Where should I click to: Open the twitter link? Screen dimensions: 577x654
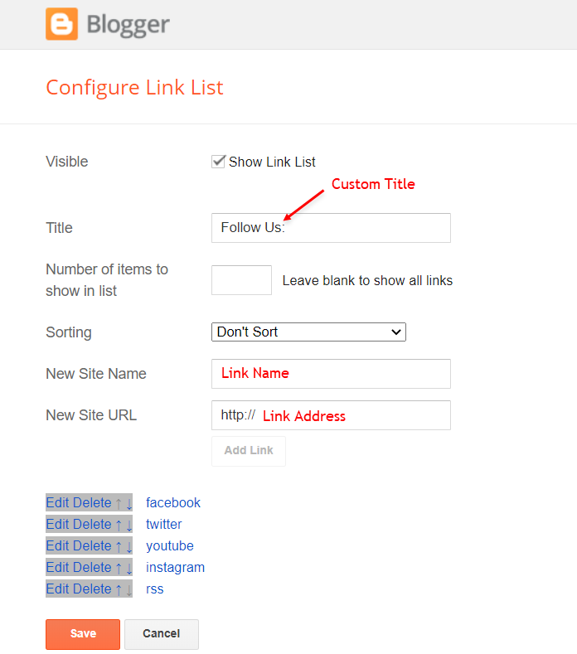[163, 525]
